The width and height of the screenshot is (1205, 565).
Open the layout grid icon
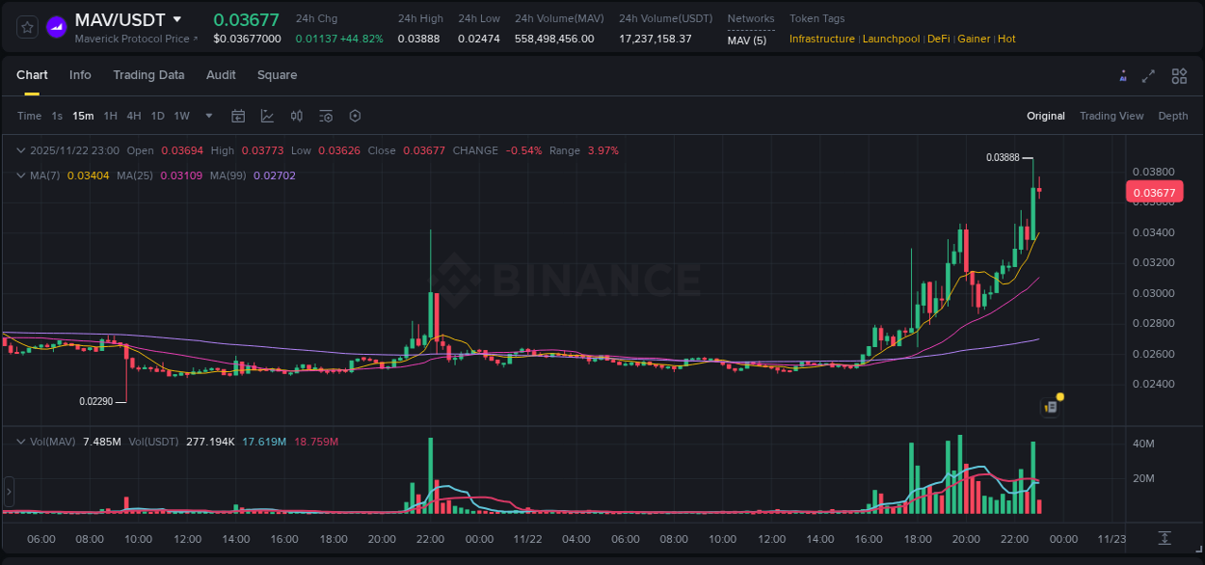click(x=1178, y=75)
